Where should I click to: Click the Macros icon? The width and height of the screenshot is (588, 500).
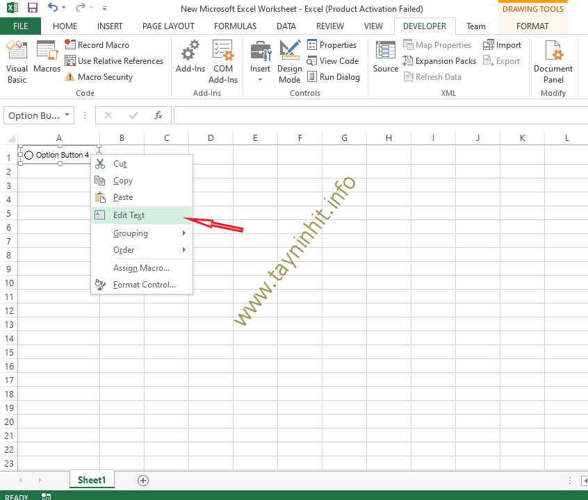tap(47, 57)
